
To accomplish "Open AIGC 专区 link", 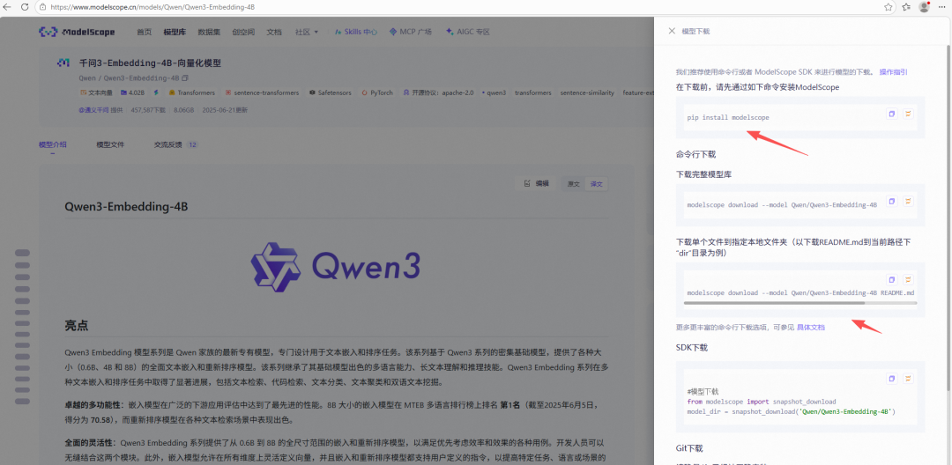I will click(x=467, y=32).
